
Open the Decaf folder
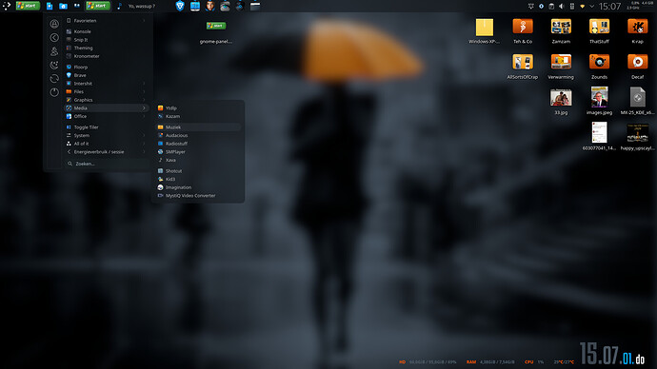pyautogui.click(x=637, y=67)
